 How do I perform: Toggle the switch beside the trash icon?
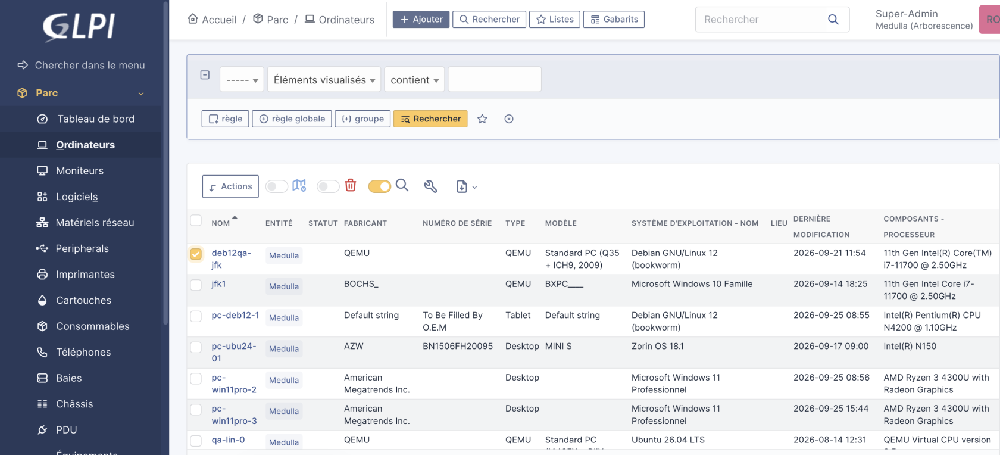pyautogui.click(x=328, y=186)
